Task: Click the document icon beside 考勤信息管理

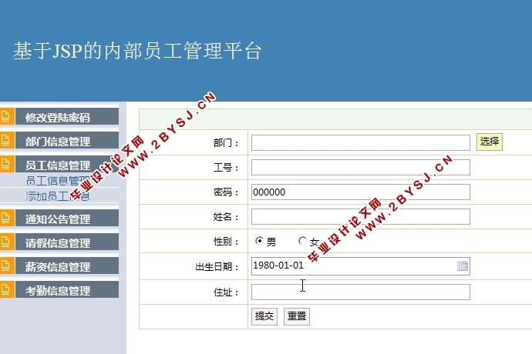Action: [x=5, y=289]
